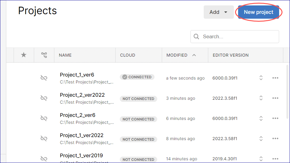This screenshot has height=163, width=290.
Task: Click unlinked icon beside Project_2_ver6
Action: 44,118
